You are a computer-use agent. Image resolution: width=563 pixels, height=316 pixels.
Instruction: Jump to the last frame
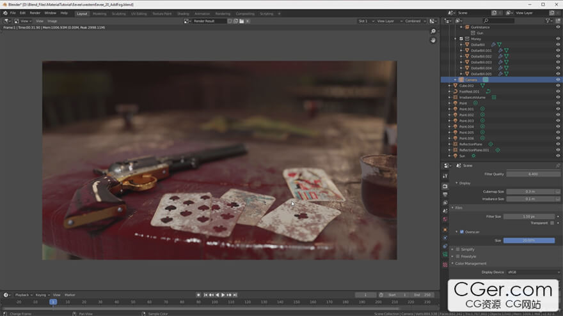235,295
